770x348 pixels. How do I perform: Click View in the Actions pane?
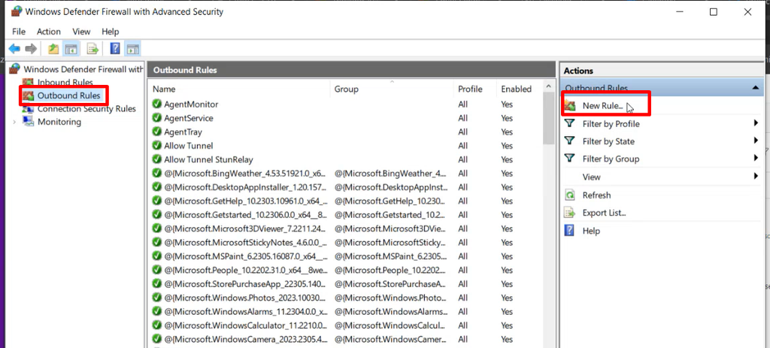pos(591,177)
